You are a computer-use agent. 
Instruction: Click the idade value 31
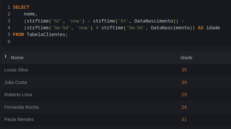point(184,119)
